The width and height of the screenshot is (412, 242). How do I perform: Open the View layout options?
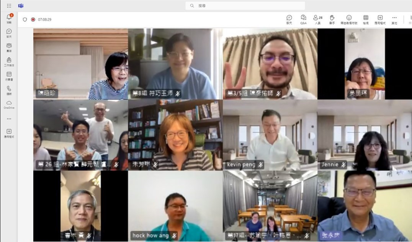(366, 20)
